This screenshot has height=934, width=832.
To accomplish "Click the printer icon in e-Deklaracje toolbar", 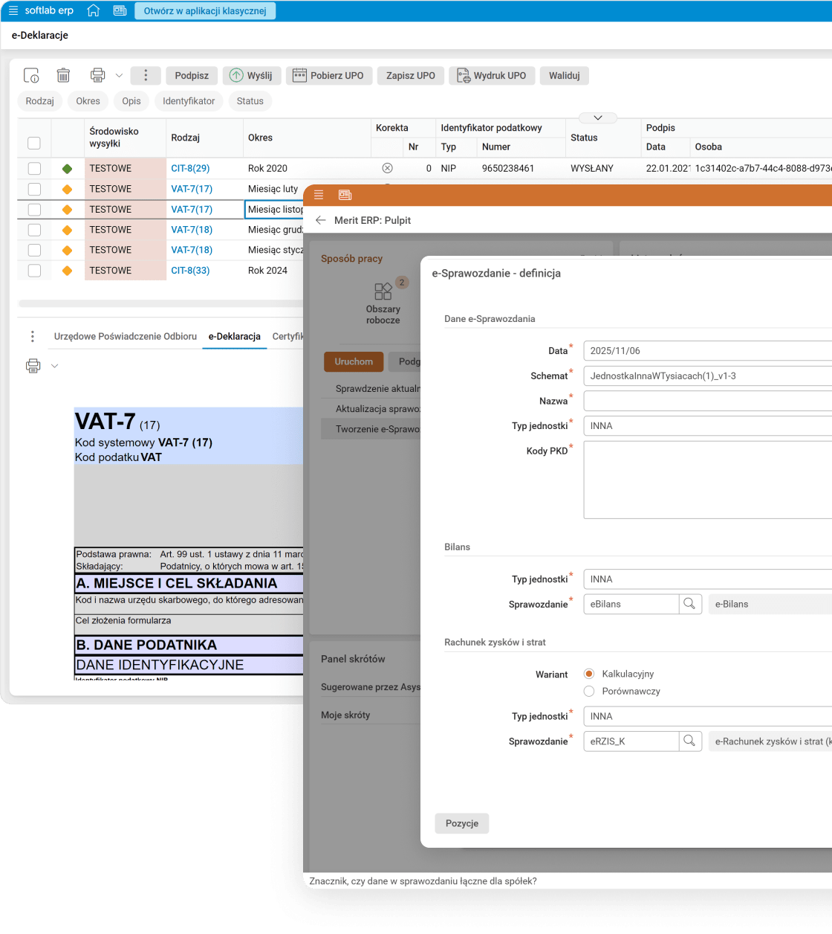I will pyautogui.click(x=97, y=75).
